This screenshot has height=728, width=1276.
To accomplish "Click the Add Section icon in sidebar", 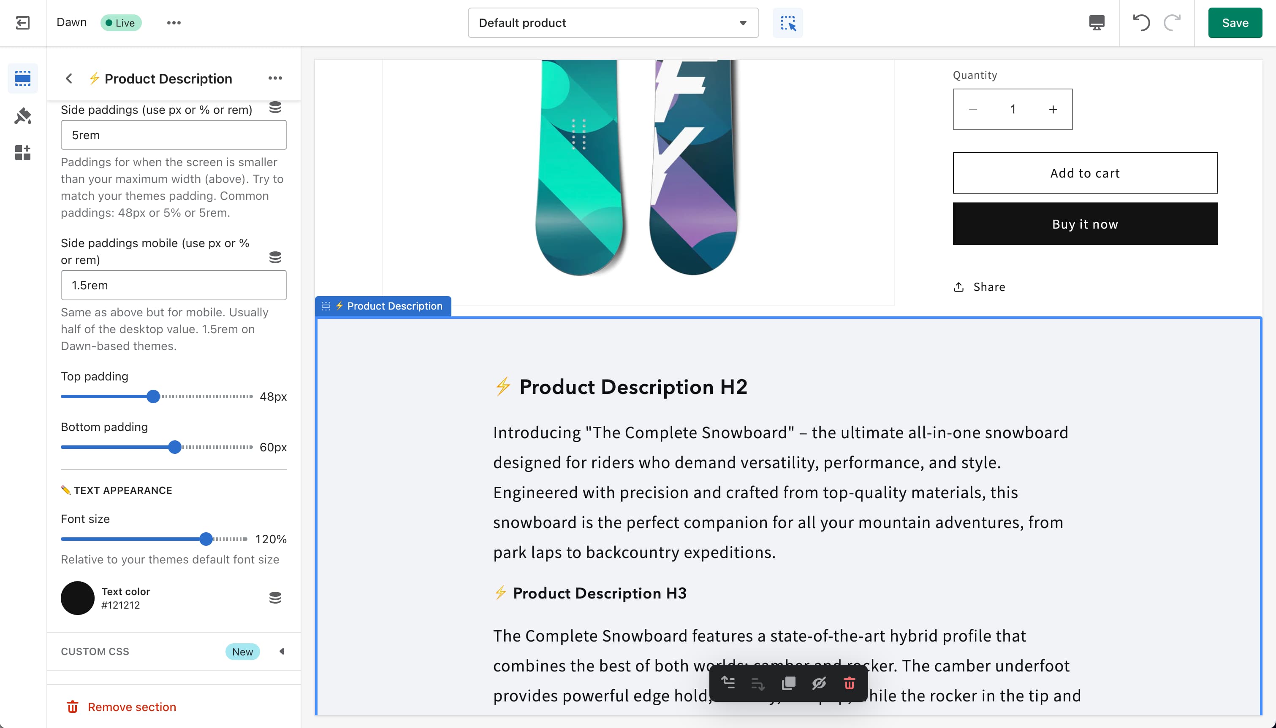I will click(22, 153).
